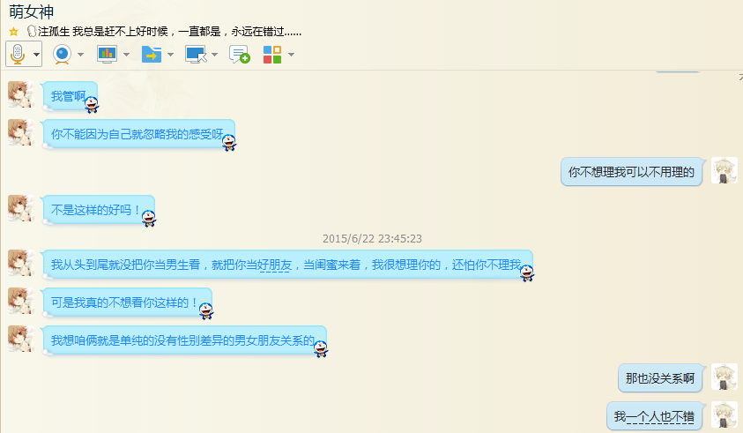Image resolution: width=743 pixels, height=433 pixels.
Task: Click own avatar beside 我一个人也不错
Action: click(x=724, y=414)
